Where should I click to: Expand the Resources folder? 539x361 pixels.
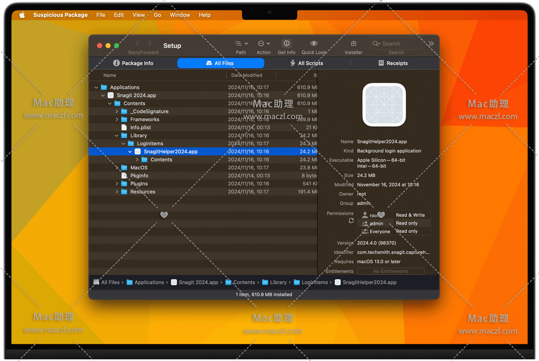coord(117,192)
